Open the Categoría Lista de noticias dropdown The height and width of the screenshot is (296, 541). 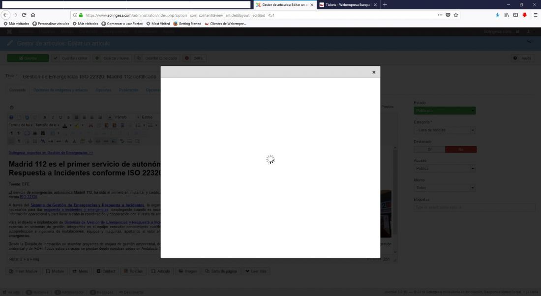point(445,130)
